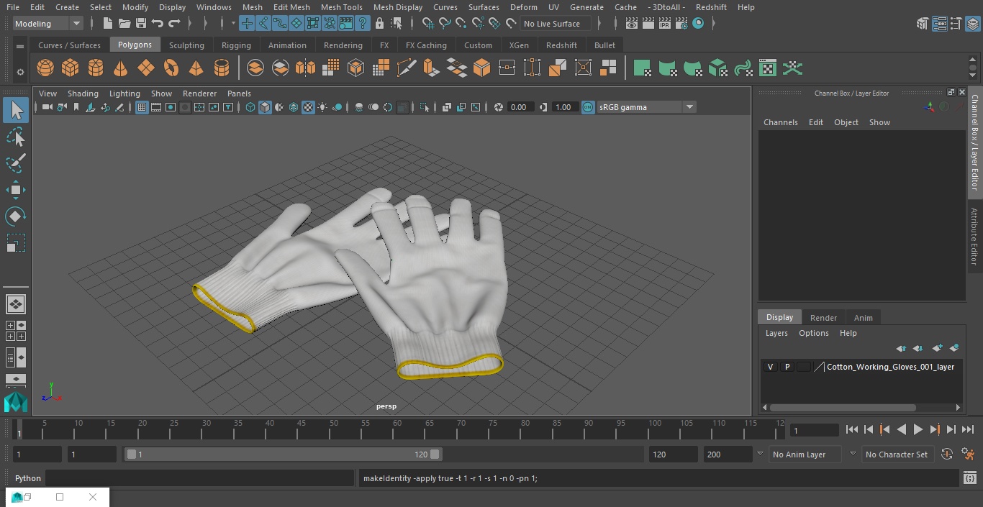Select the Paint Selection tool
983x507 pixels.
coord(16,163)
